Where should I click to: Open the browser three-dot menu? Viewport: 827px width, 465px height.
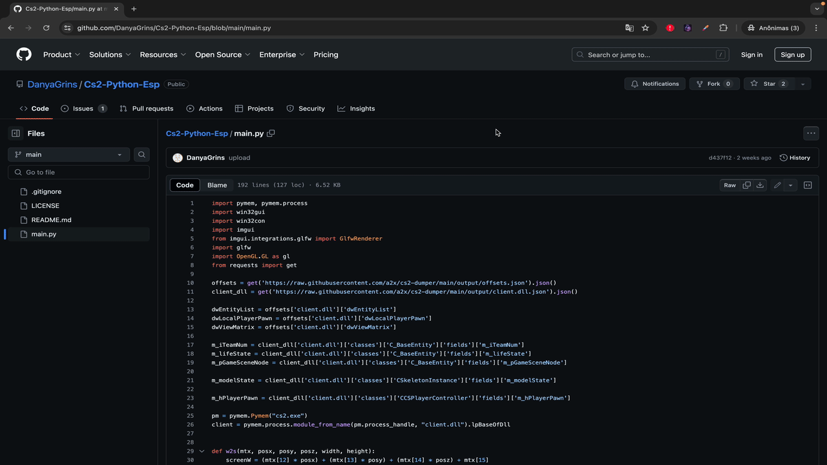(x=817, y=28)
